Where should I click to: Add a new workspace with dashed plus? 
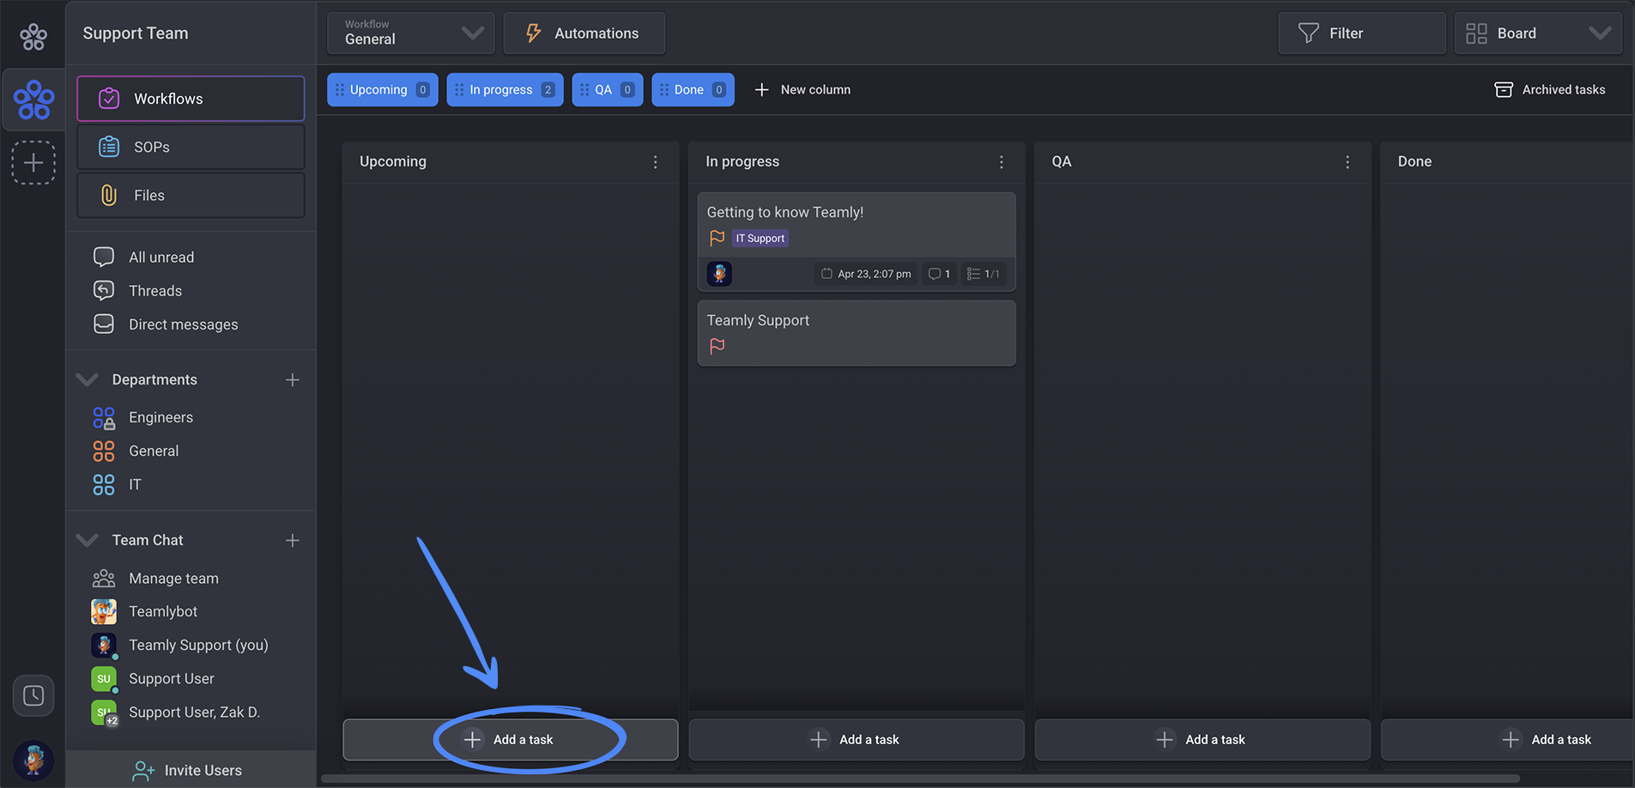33,162
